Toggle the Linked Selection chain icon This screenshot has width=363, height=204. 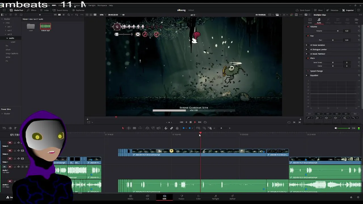pyautogui.click(x=172, y=128)
